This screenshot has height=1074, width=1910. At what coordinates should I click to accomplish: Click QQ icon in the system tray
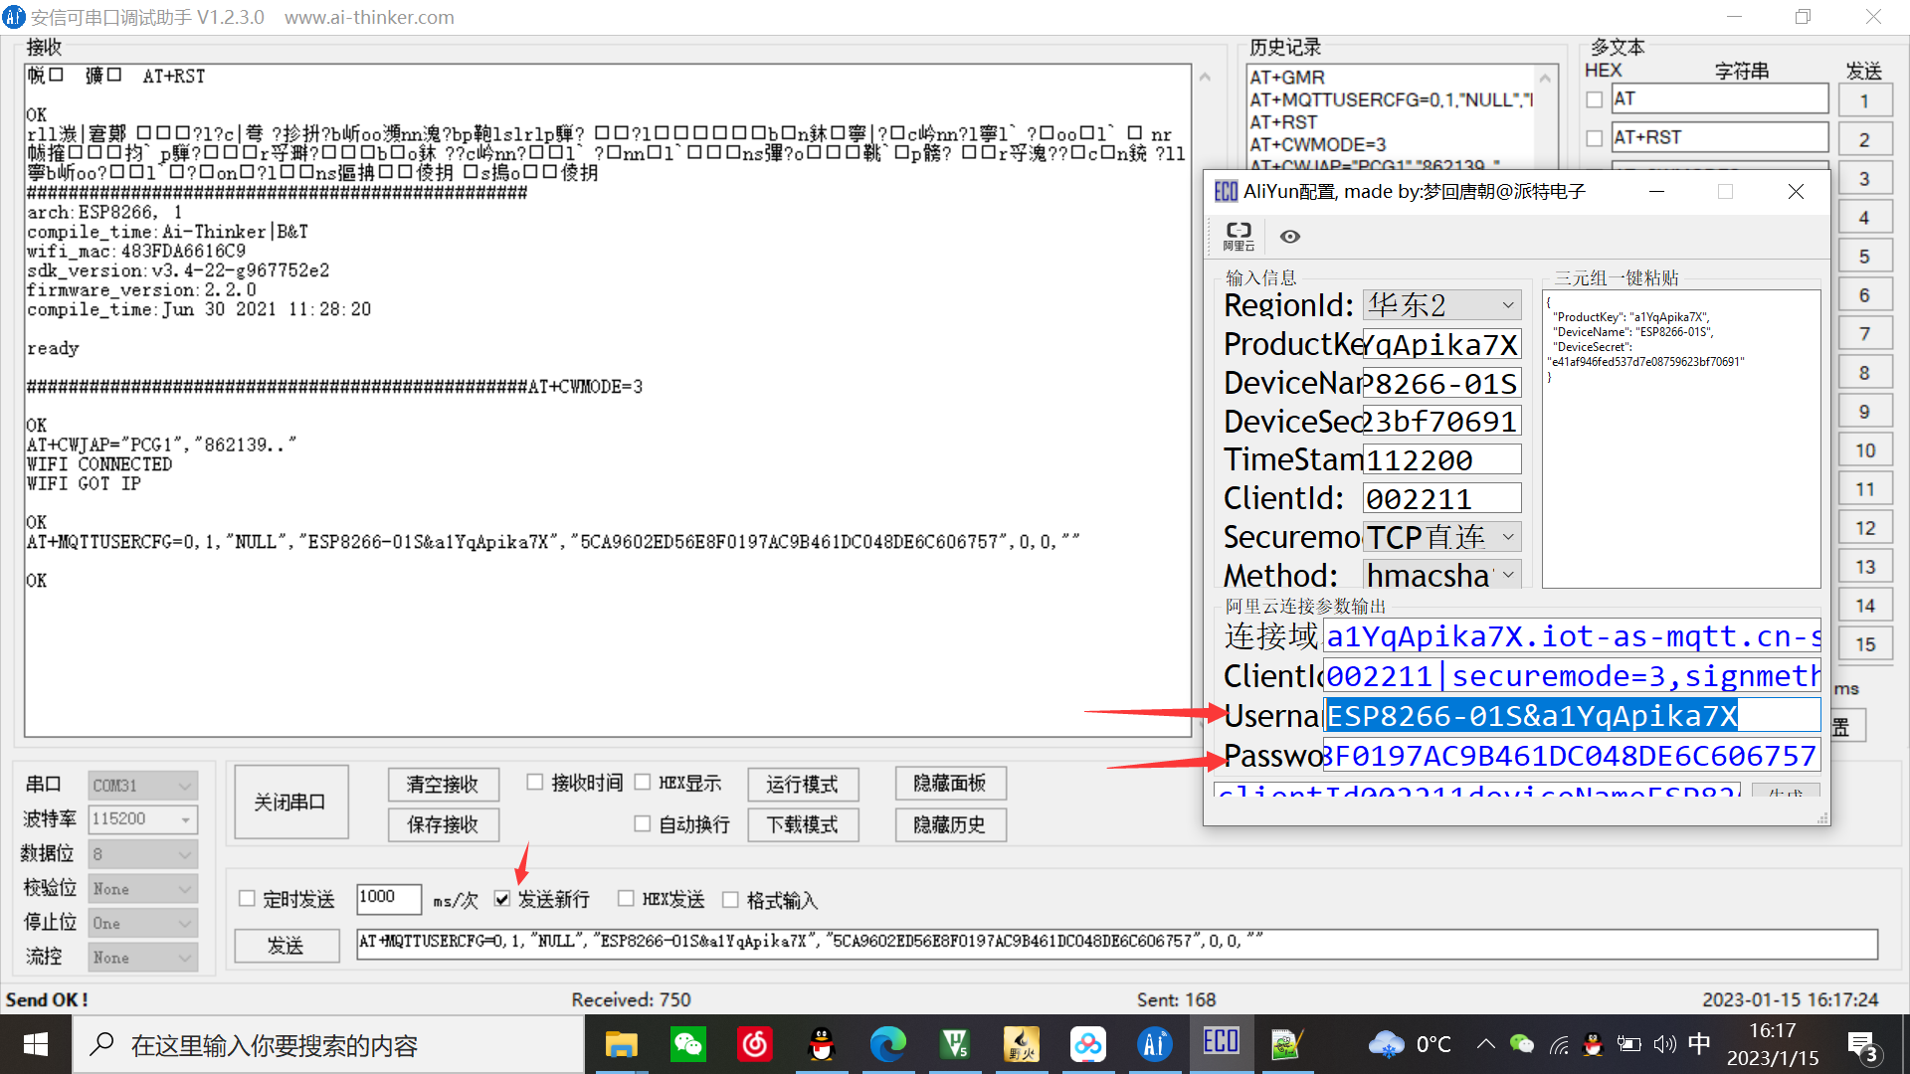click(1594, 1044)
